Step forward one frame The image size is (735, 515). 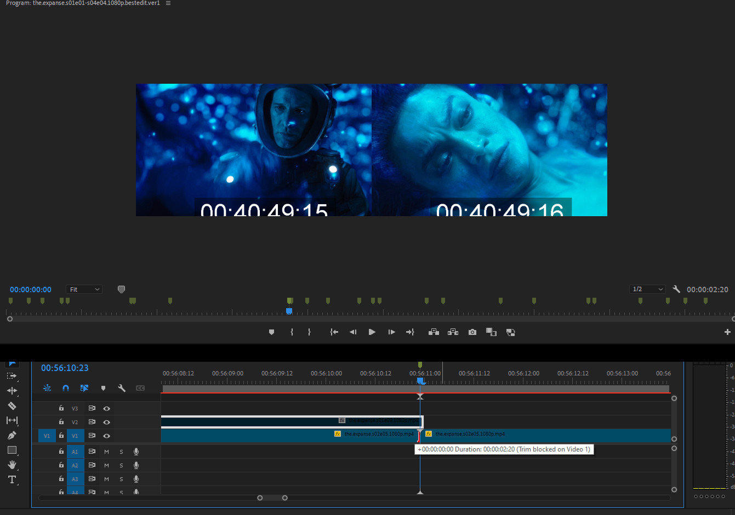click(x=391, y=332)
